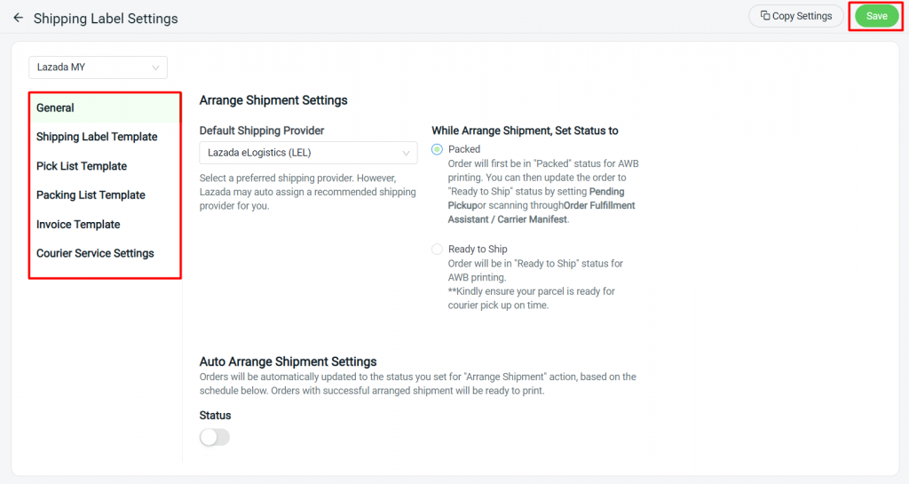Choose the Ready to Ship radio button
This screenshot has width=909, height=484.
437,250
